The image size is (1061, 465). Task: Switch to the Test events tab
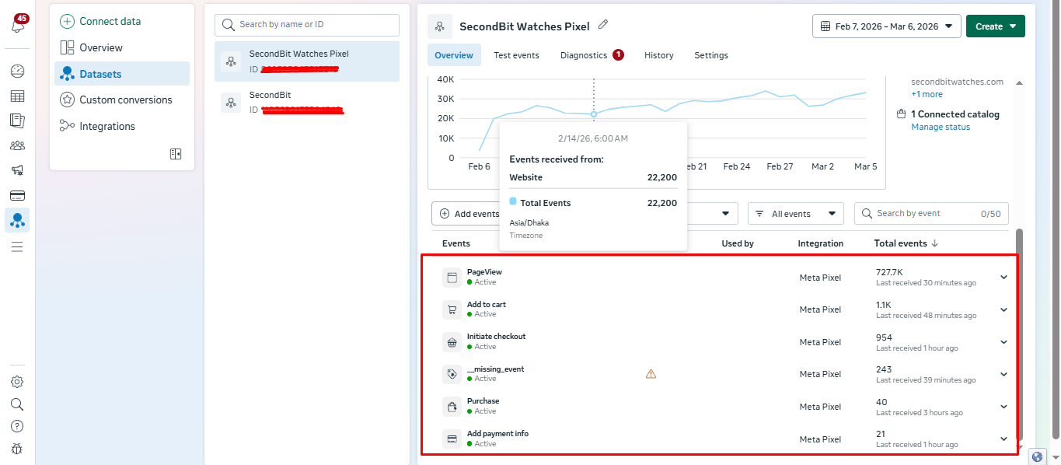point(516,55)
